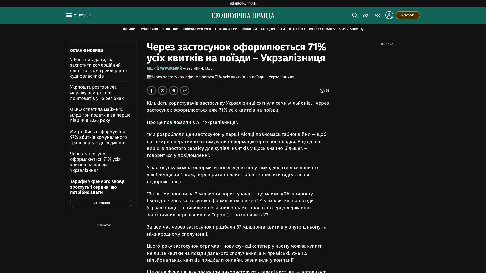
Task: Open ОККО taxes news item
Action: [100, 115]
